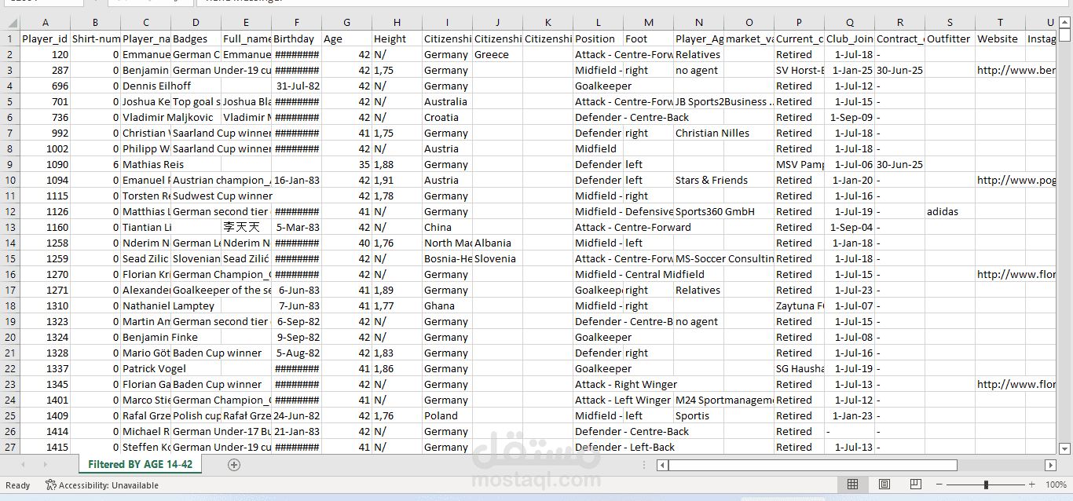Click the Select All corner triangle
Viewport: 1073px width, 501px height.
coord(10,23)
